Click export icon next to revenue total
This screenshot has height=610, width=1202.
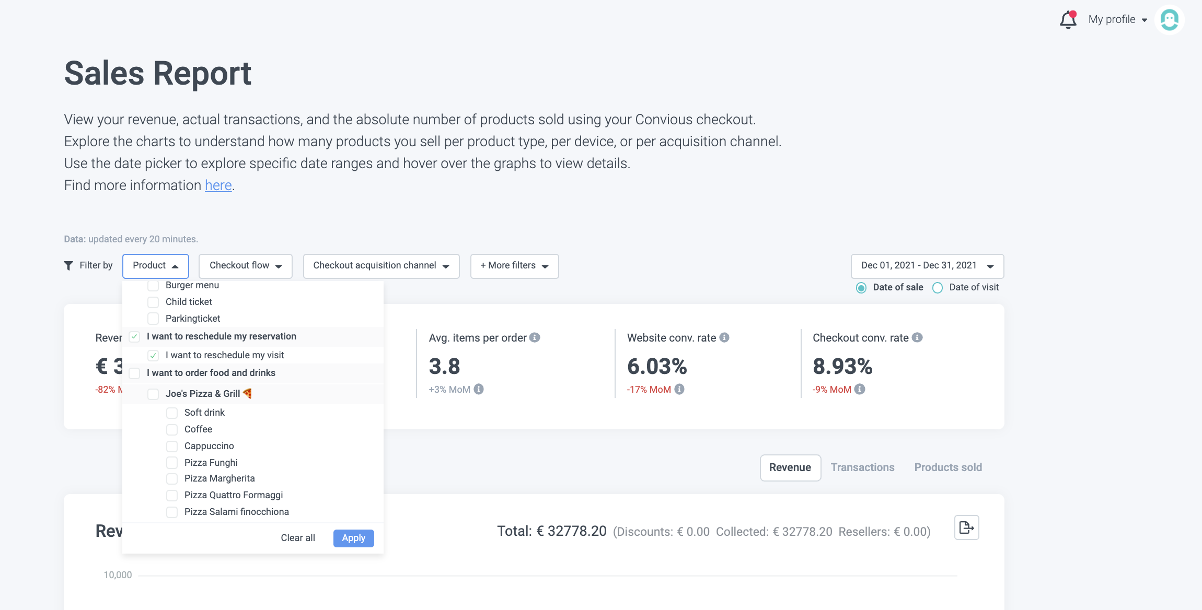[966, 527]
